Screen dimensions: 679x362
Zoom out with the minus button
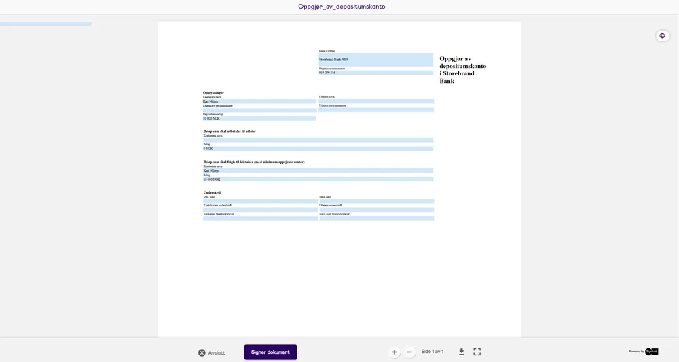[409, 352]
